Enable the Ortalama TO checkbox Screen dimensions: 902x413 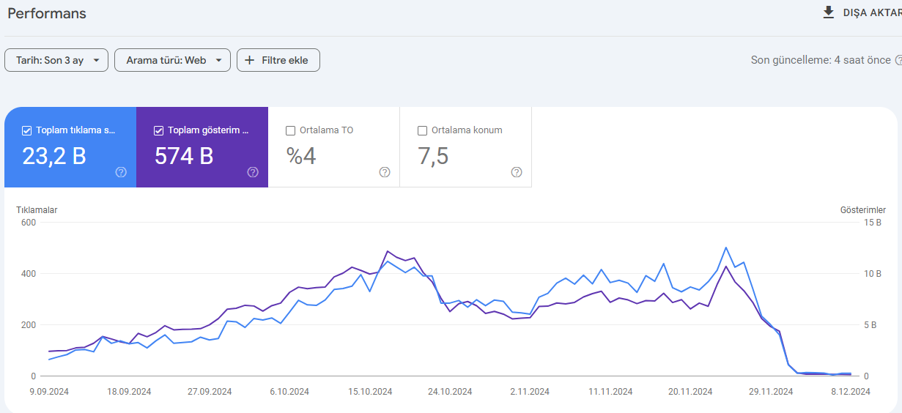coord(290,130)
